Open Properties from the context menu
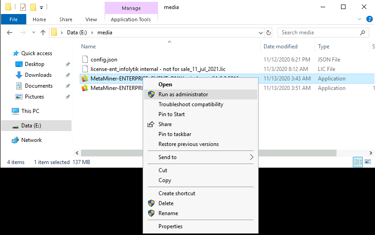 tap(201, 226)
